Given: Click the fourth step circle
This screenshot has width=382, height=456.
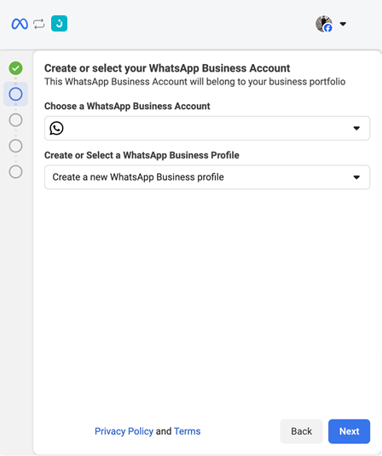Looking at the screenshot, I should [15, 146].
